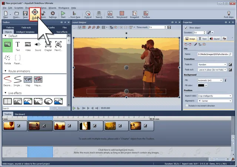Collapse the Route animations section
237x167 pixels.
pos(6,71)
